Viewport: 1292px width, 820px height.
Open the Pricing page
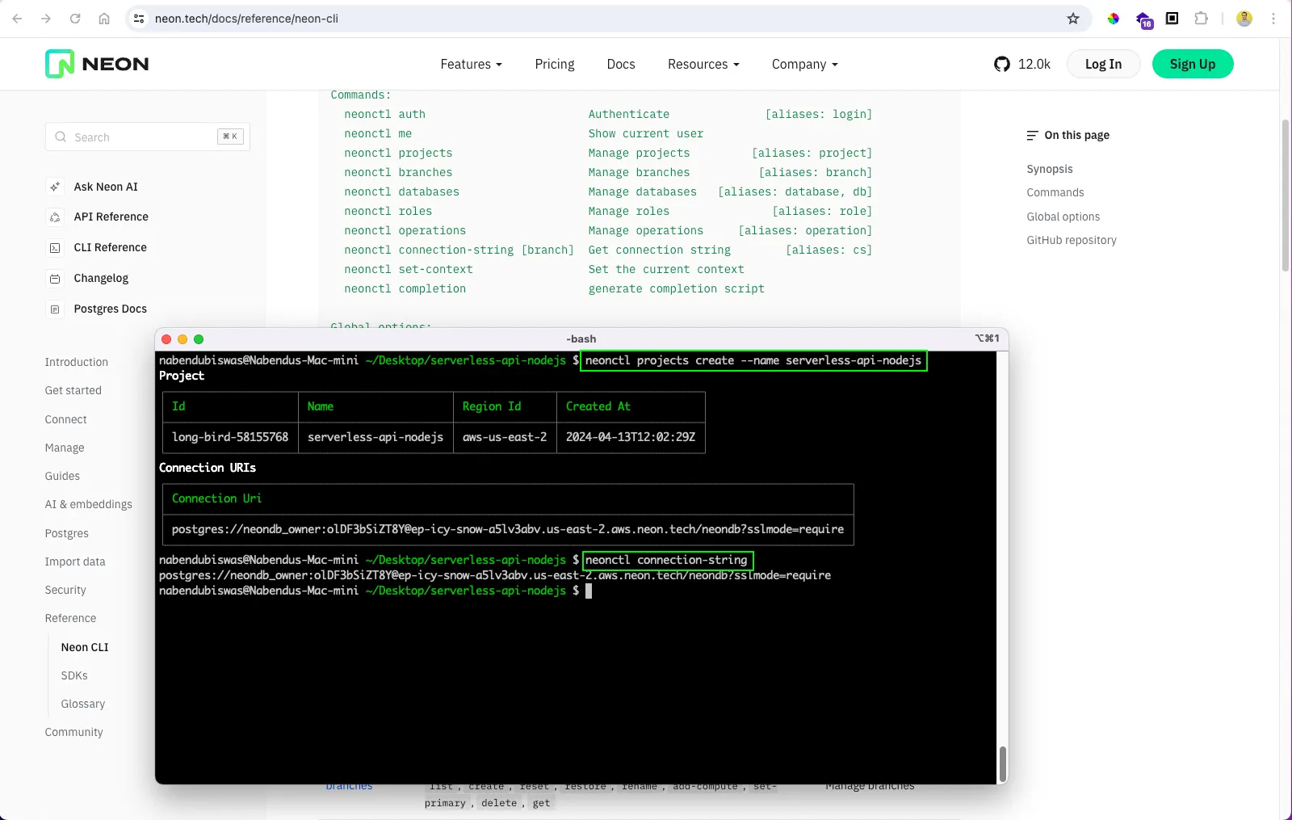(555, 64)
